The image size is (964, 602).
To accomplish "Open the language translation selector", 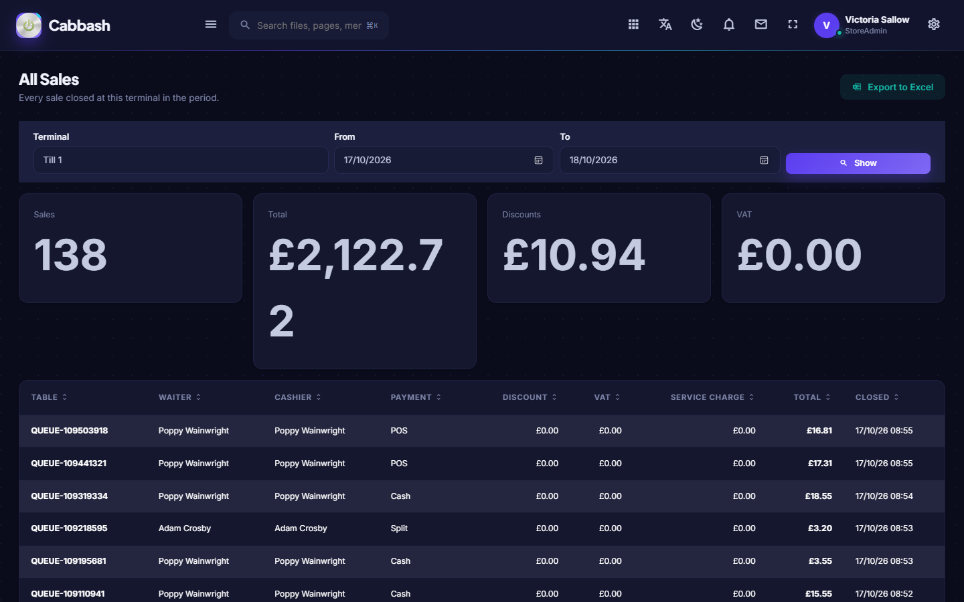I will [x=665, y=25].
